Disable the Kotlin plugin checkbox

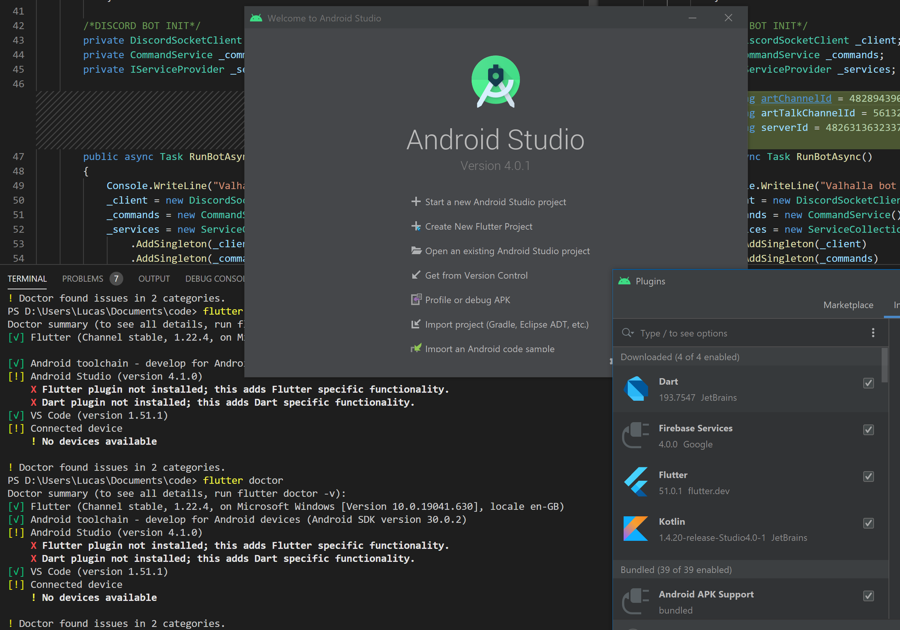pyautogui.click(x=869, y=523)
